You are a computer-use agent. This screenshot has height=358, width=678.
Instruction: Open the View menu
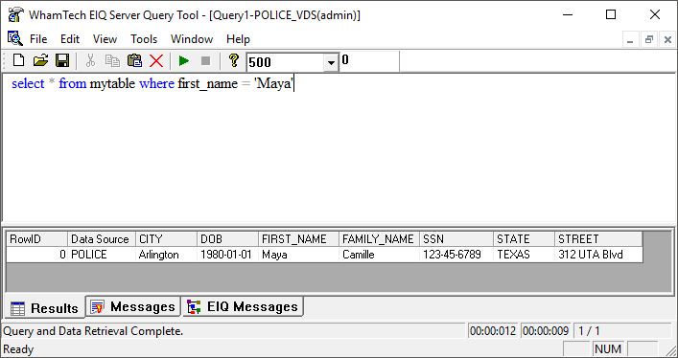pyautogui.click(x=105, y=39)
